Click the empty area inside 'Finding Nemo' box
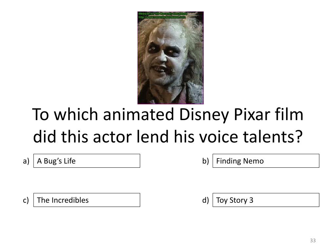Screen dimensions: 336x252 pyautogui.click(x=291, y=161)
